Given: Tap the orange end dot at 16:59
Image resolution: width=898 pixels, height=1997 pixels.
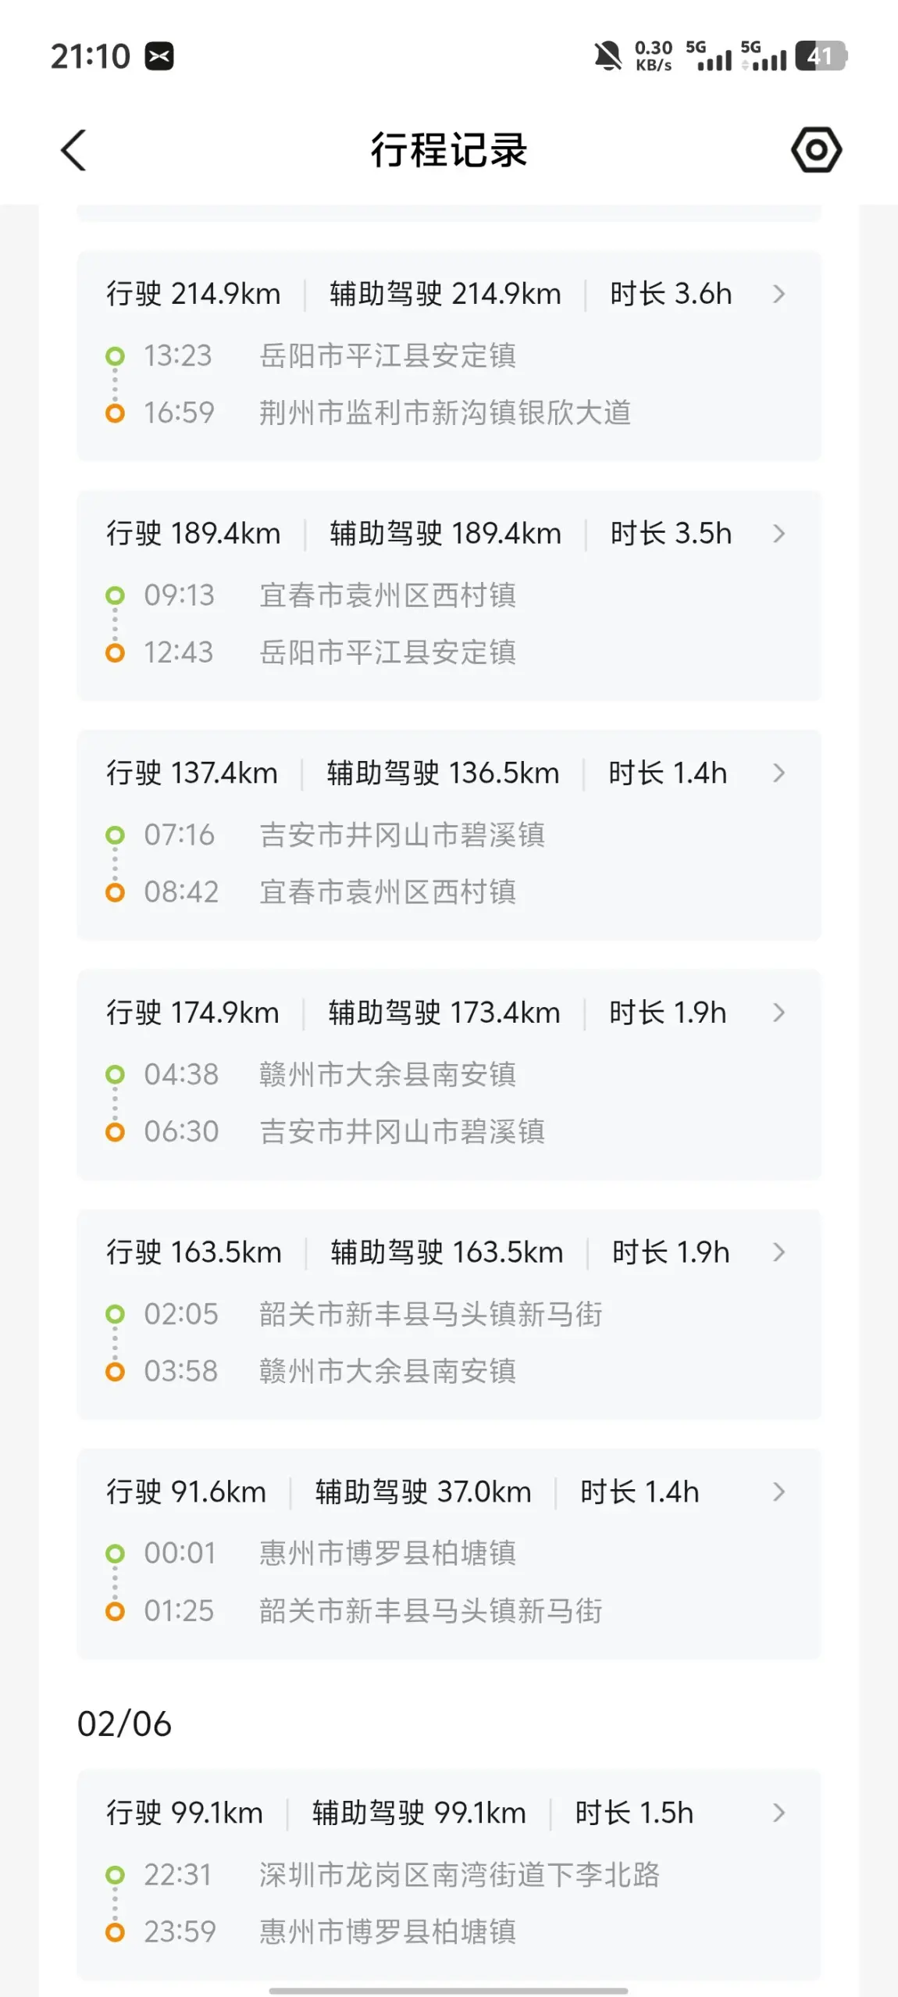Looking at the screenshot, I should pos(115,413).
